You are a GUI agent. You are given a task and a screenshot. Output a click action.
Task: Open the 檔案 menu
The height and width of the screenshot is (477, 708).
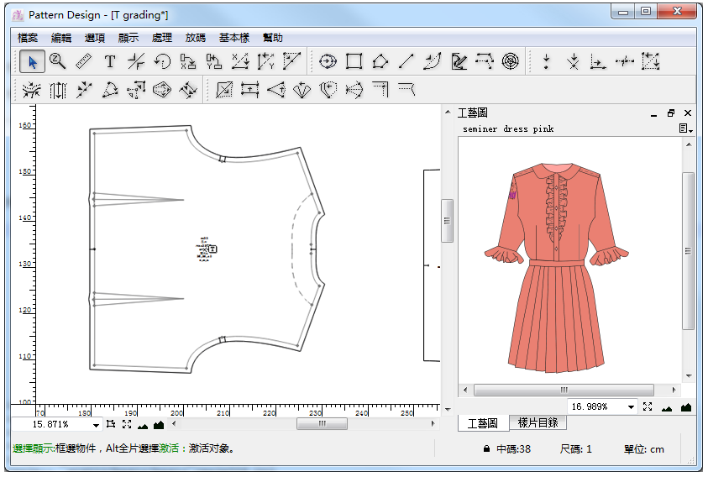pos(29,38)
